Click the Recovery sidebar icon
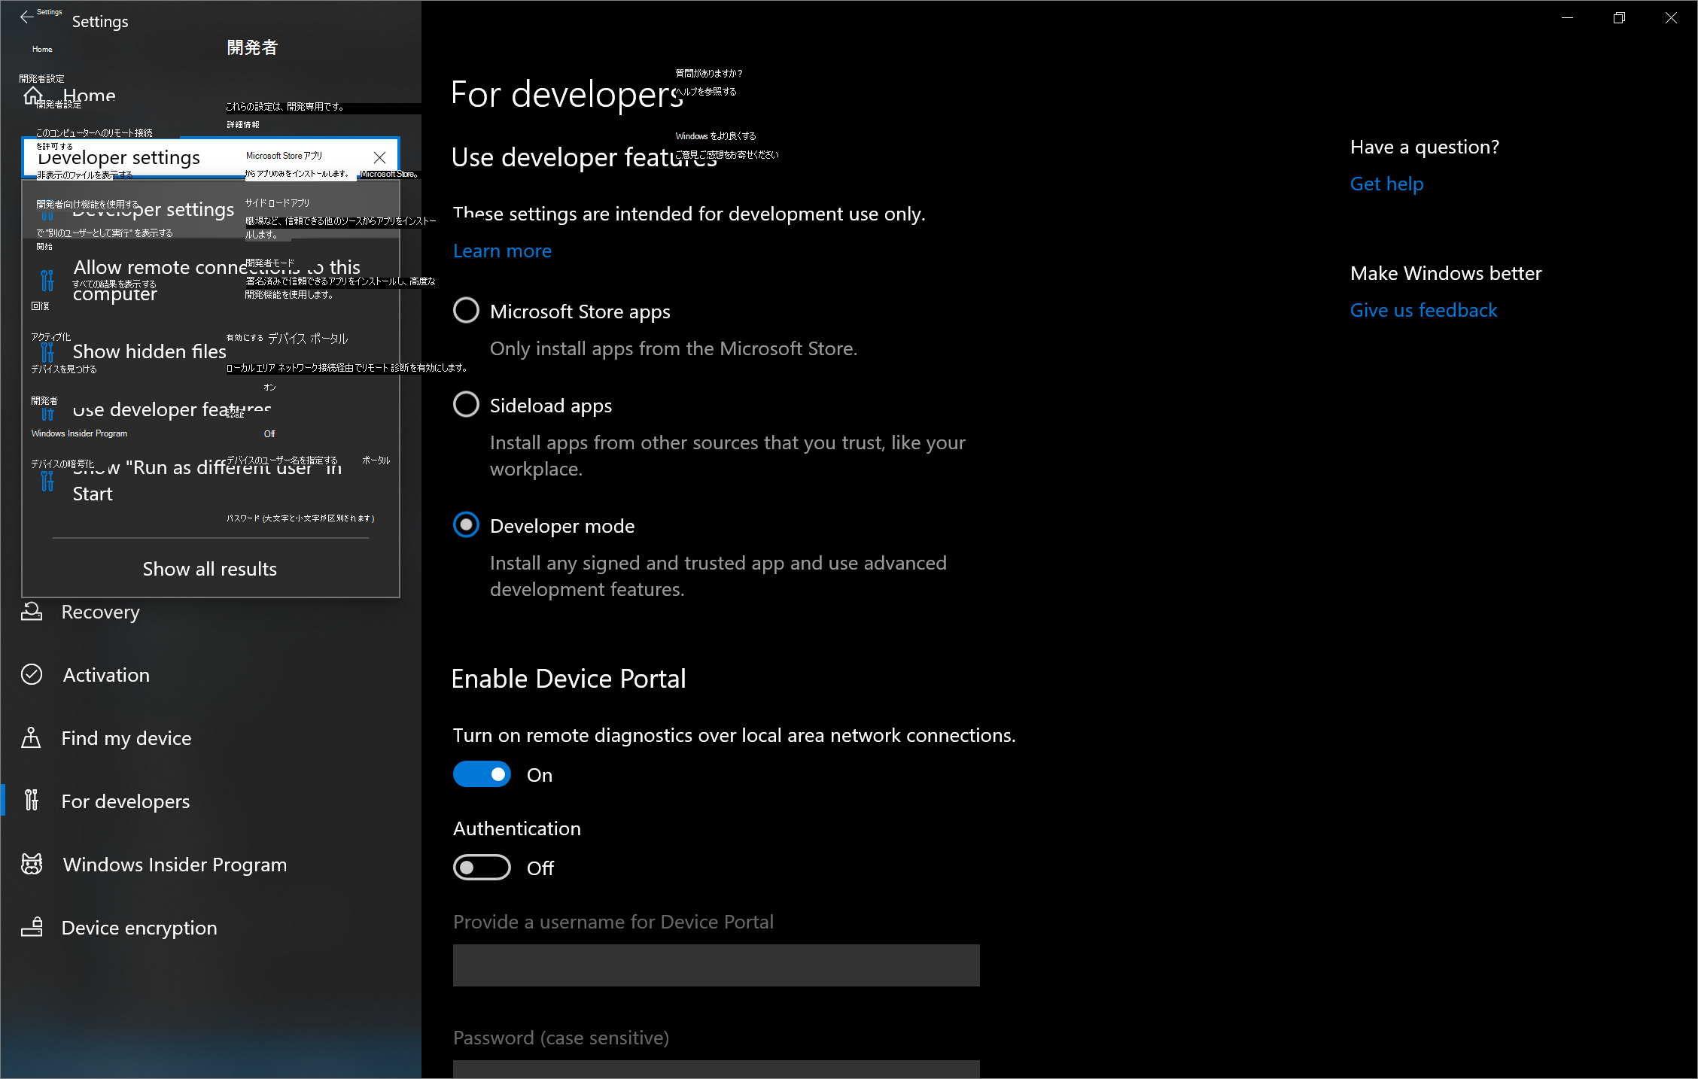This screenshot has width=1698, height=1079. (x=32, y=612)
